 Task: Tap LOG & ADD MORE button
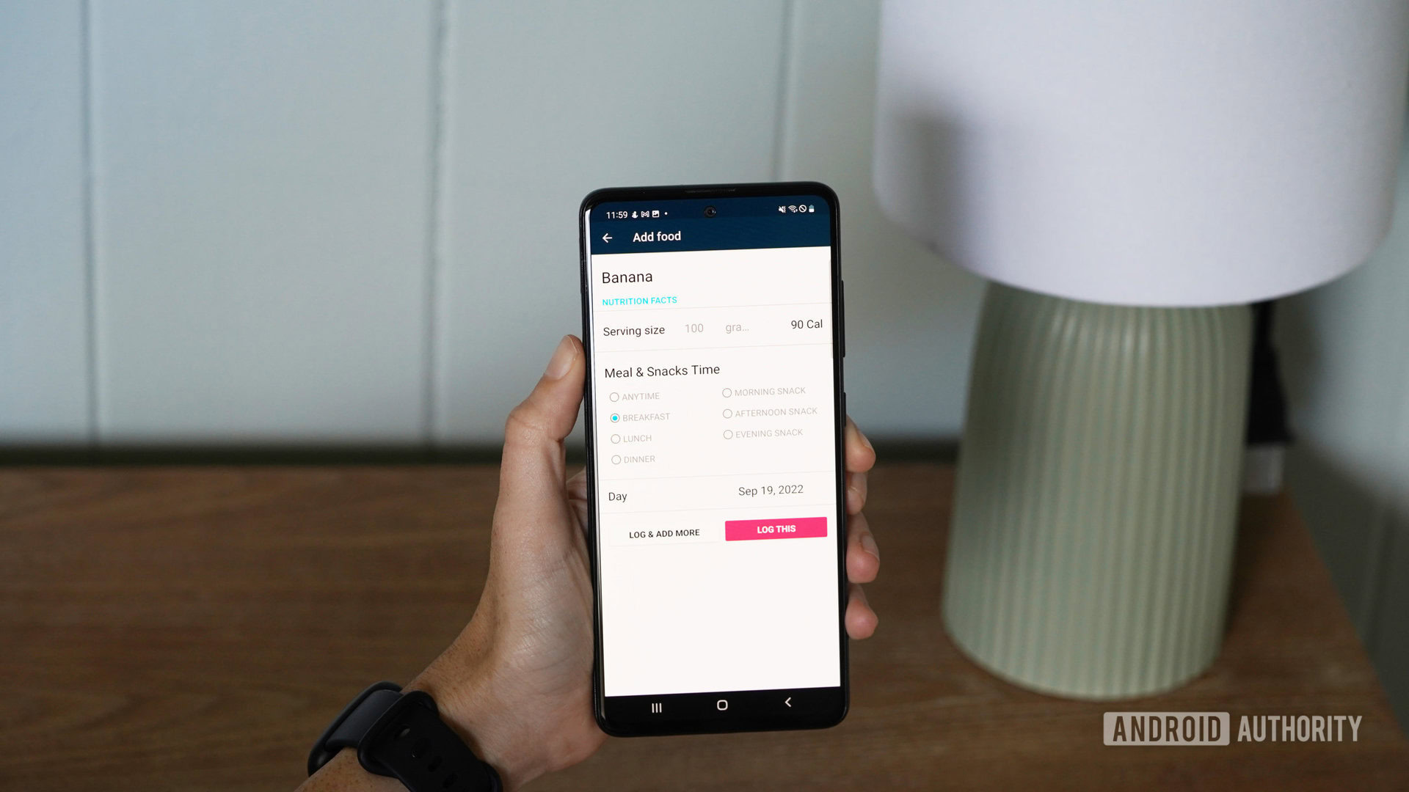[664, 533]
